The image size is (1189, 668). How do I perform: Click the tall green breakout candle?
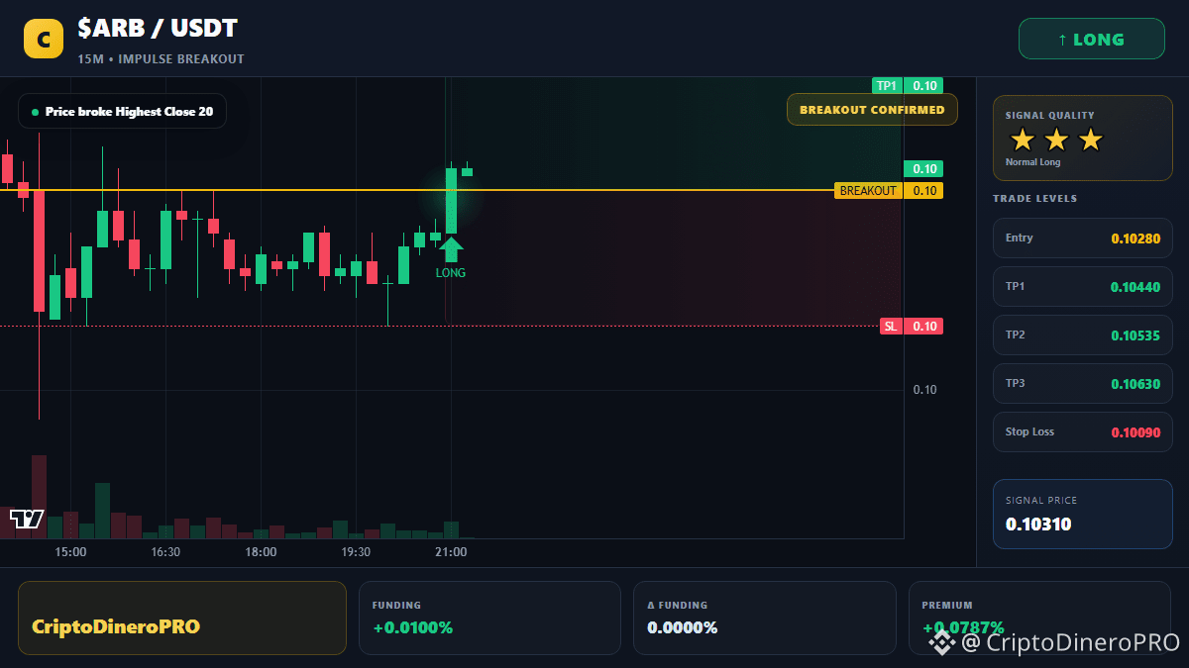[x=451, y=201]
